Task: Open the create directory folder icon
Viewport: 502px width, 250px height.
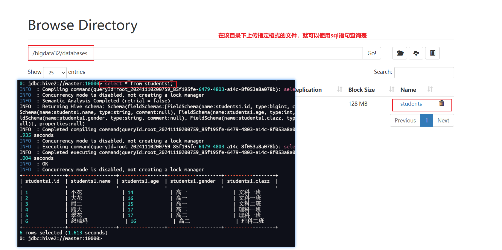Action: click(x=400, y=53)
